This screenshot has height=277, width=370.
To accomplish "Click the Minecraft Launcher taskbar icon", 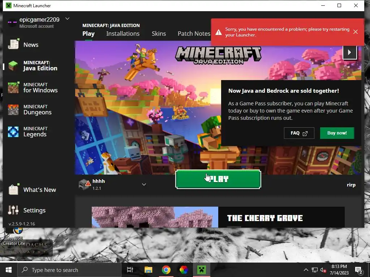I will tap(202, 270).
